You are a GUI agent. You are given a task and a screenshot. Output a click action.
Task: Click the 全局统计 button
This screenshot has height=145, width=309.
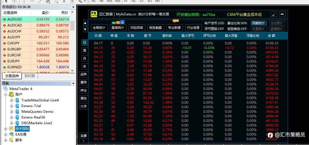click(x=99, y=28)
